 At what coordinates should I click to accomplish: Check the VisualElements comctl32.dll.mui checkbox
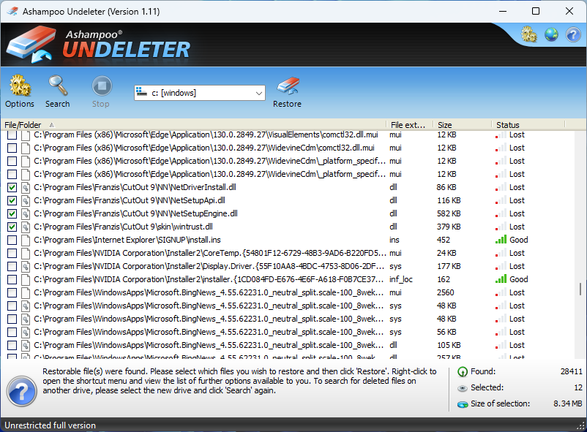(12, 135)
